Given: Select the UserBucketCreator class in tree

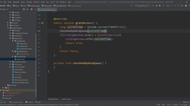Looking at the screenshot, I should (24, 49).
